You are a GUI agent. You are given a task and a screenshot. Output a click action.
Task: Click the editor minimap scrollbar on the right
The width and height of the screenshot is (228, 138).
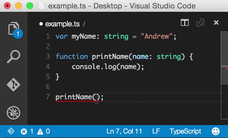point(224,75)
